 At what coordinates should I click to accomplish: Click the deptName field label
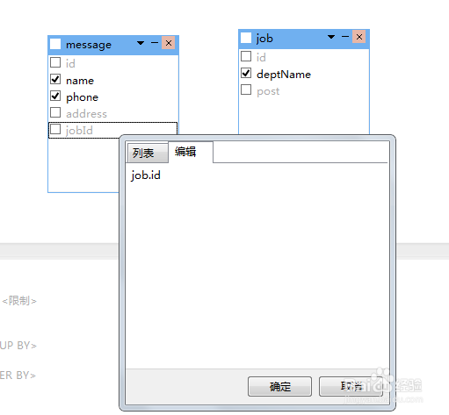[284, 75]
